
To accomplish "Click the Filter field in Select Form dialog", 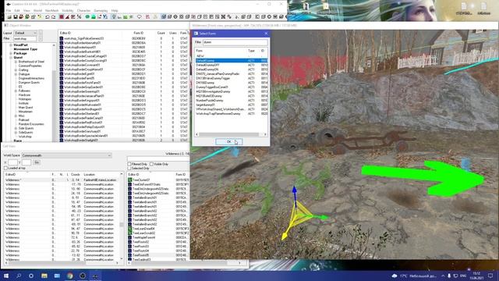I will click(235, 42).
